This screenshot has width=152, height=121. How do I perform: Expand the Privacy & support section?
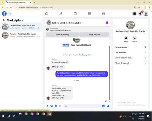point(130,63)
